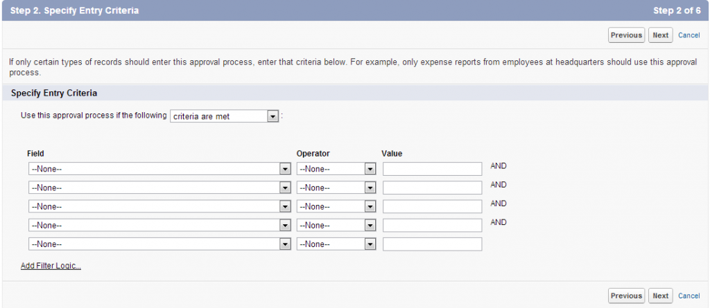Image resolution: width=710 pixels, height=308 pixels.
Task: Open the third row Operator dropdown
Action: coord(336,207)
